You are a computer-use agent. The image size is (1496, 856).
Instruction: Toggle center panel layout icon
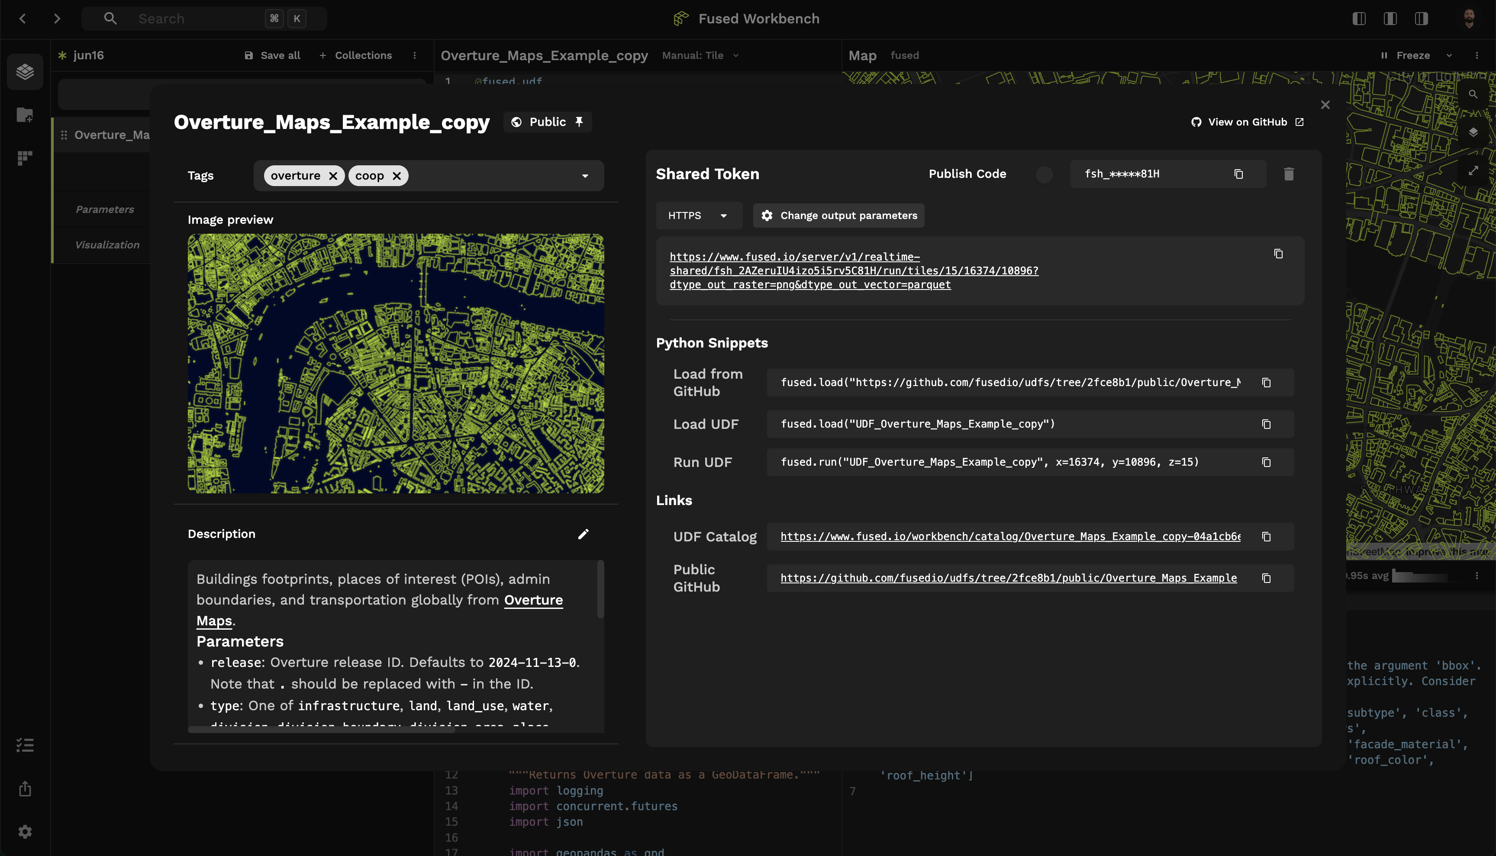tap(1390, 19)
